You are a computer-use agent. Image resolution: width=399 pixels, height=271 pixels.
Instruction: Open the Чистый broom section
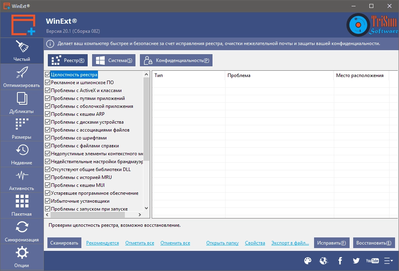click(22, 51)
